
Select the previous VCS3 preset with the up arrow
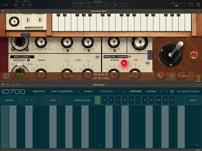(x=72, y=76)
